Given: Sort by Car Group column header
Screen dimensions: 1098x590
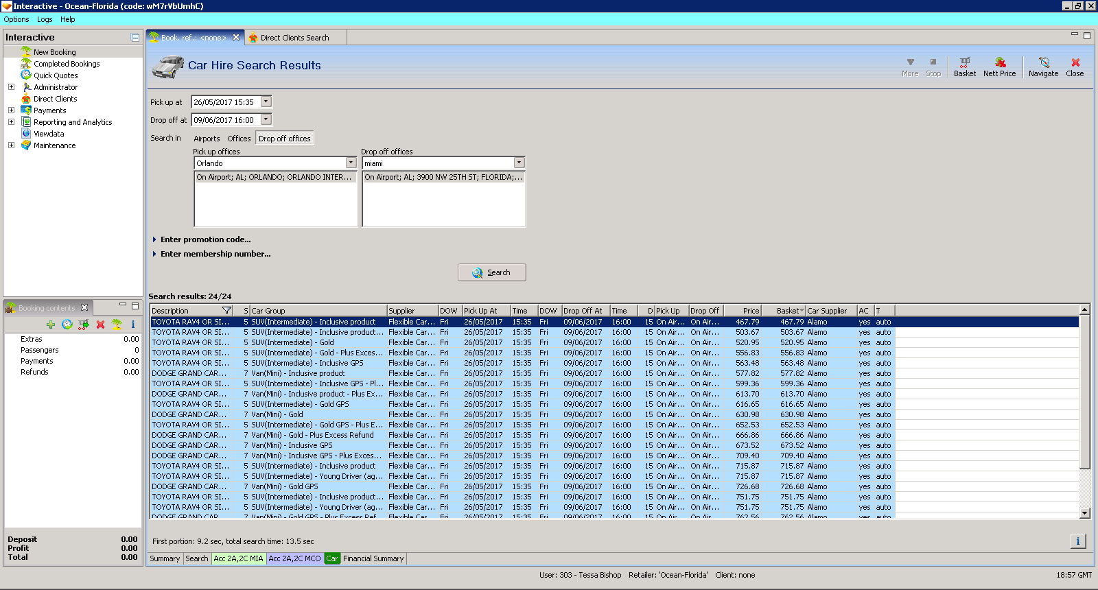Looking at the screenshot, I should click(318, 311).
